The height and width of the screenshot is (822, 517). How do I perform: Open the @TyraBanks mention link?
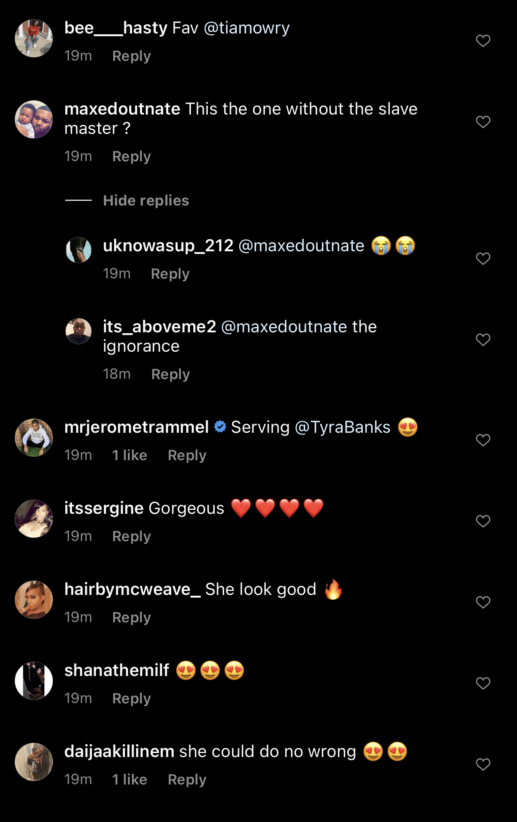point(343,428)
